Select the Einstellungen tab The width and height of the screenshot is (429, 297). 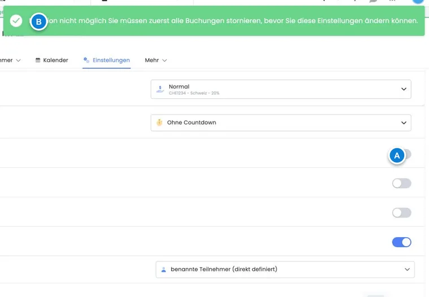click(x=107, y=60)
